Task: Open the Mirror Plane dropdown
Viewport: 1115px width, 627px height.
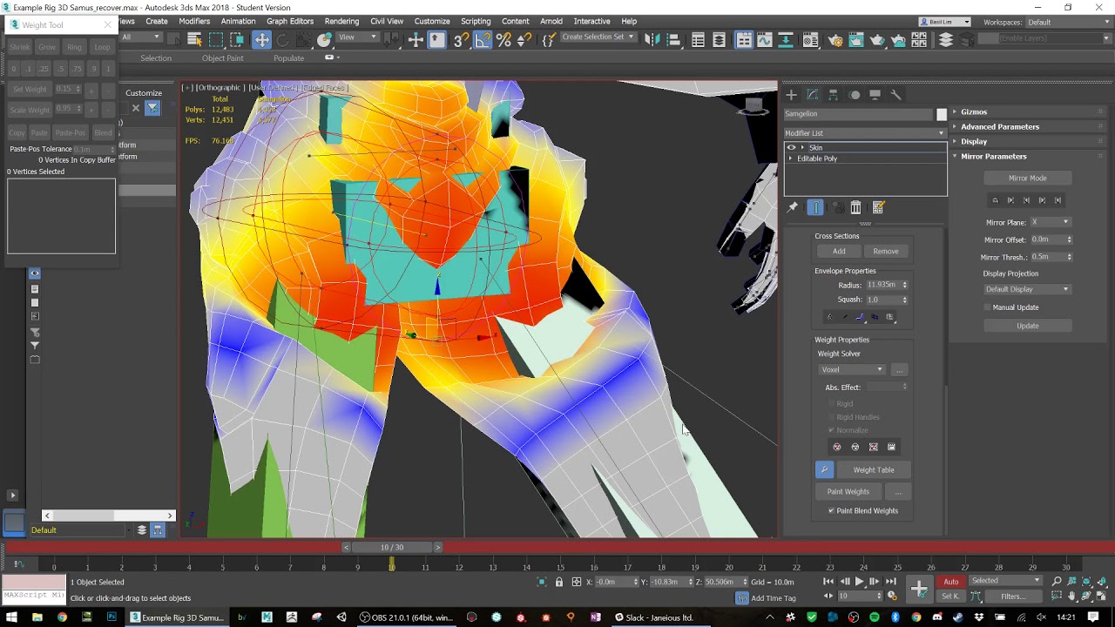Action: (x=1051, y=222)
